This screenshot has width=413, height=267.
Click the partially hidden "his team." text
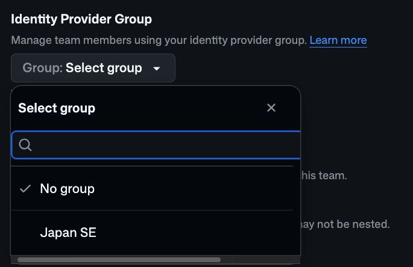pyautogui.click(x=324, y=176)
